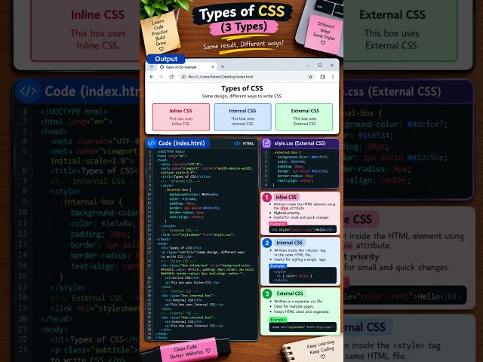Click 'Highest priority.' bullet in Inline CSS card
Screen dimensions: 483x362
pyautogui.click(x=287, y=213)
